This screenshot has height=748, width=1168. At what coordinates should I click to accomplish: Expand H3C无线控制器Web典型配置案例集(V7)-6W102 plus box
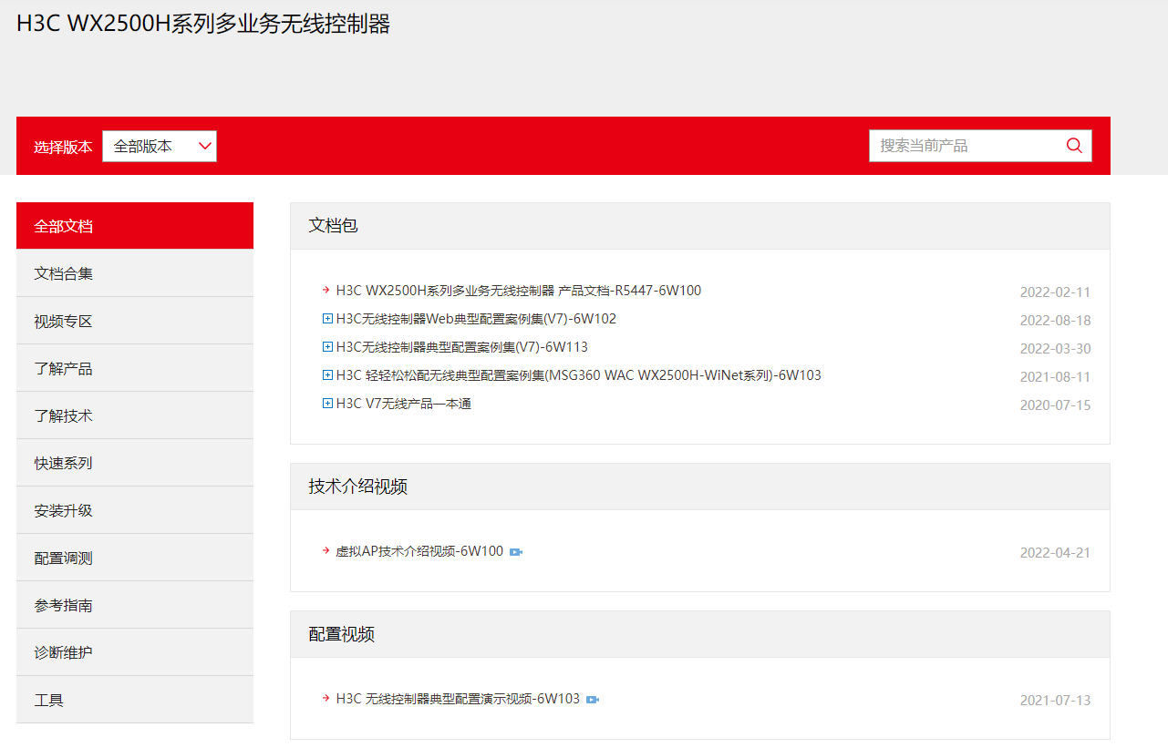point(328,319)
